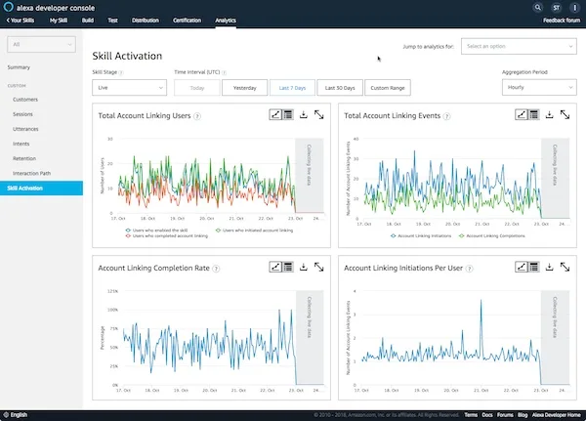
Task: Open search in console header
Action: tap(537, 7)
